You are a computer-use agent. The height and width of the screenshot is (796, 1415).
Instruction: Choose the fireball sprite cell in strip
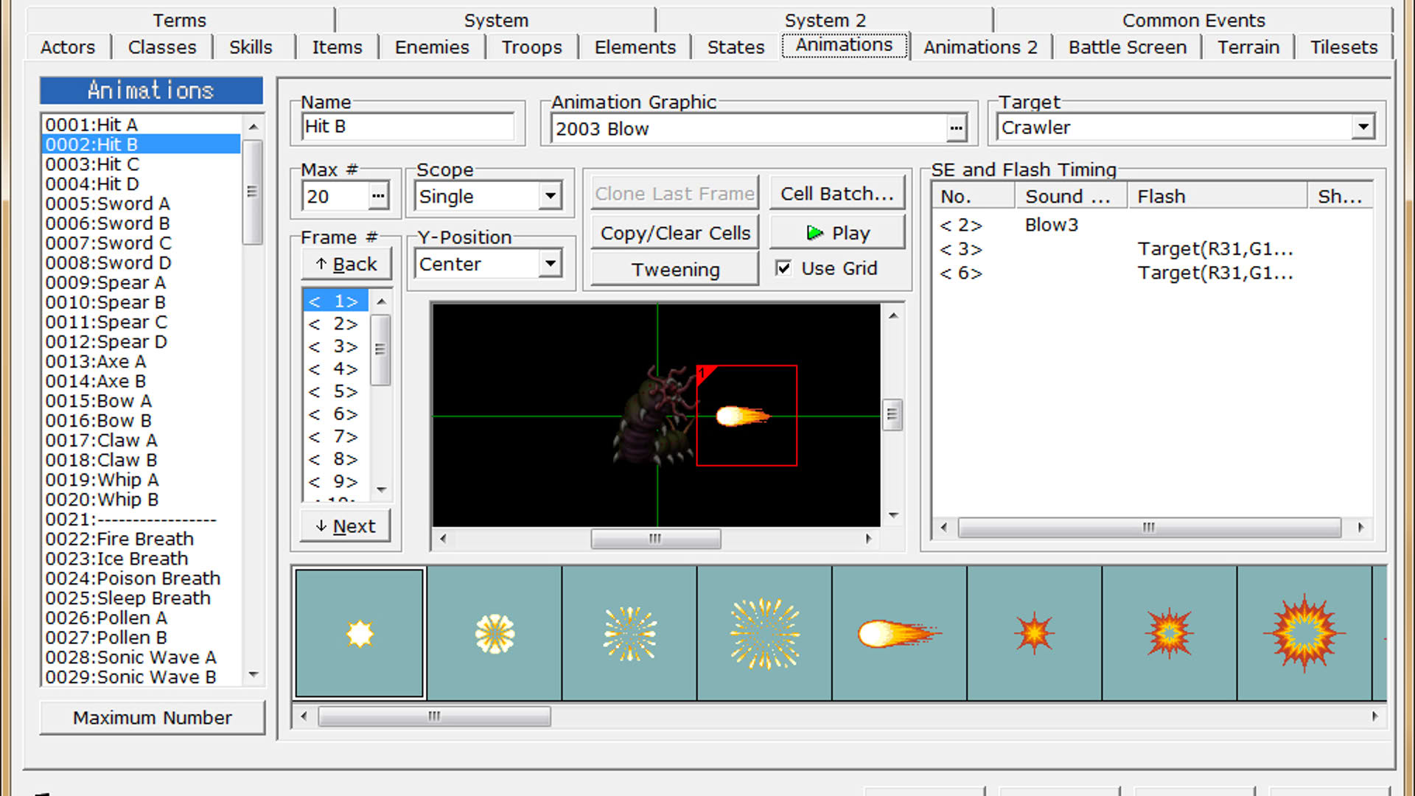[899, 633]
